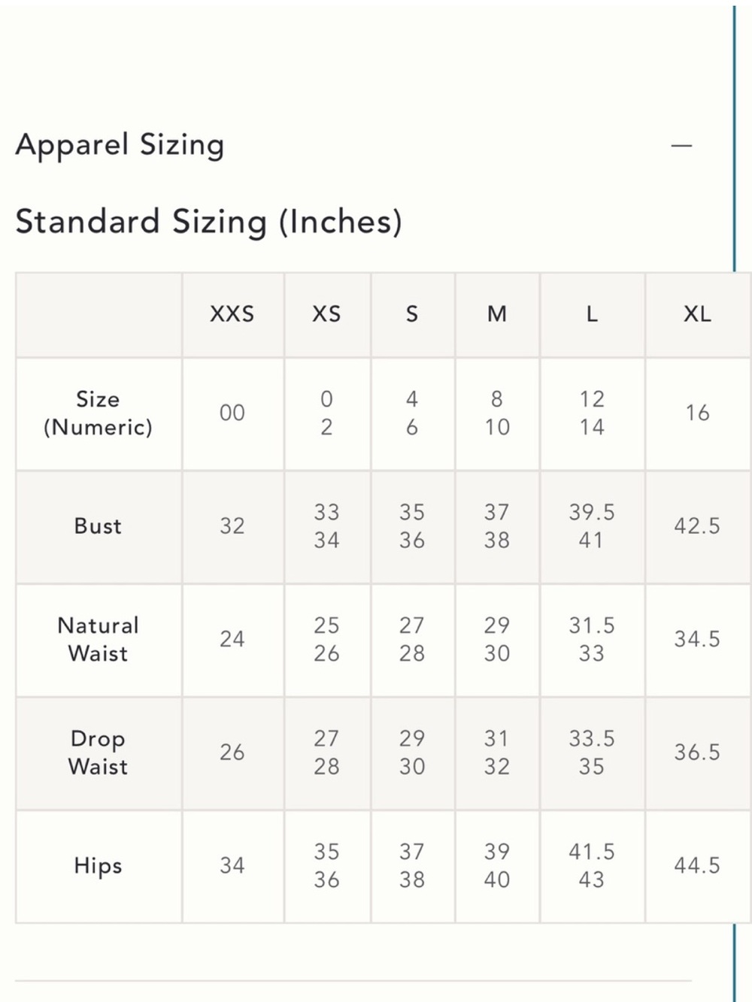Click the XL size column header

(697, 314)
